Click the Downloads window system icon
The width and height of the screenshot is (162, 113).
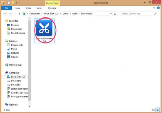[x=3, y=3]
